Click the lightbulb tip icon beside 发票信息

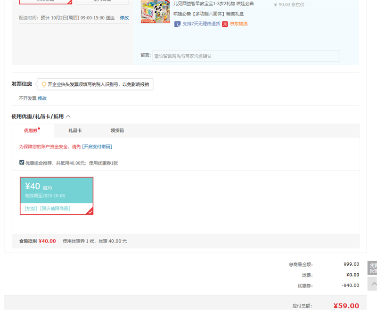click(x=44, y=84)
